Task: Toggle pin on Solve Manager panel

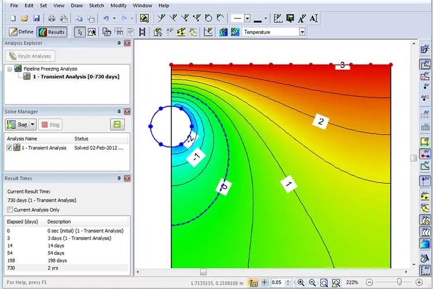Action: (119, 112)
